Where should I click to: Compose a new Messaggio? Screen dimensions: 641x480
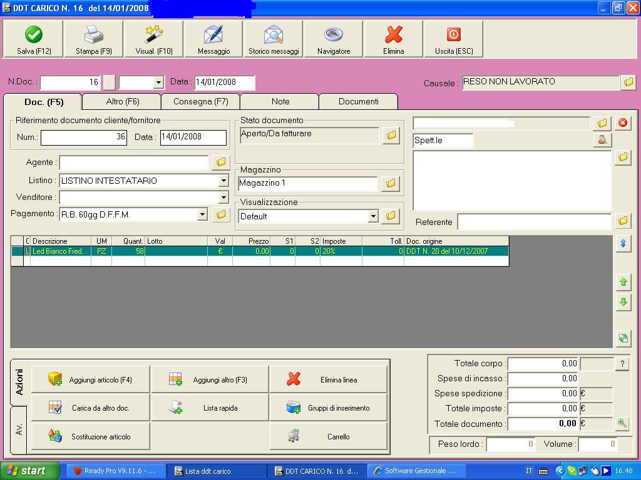coord(213,39)
